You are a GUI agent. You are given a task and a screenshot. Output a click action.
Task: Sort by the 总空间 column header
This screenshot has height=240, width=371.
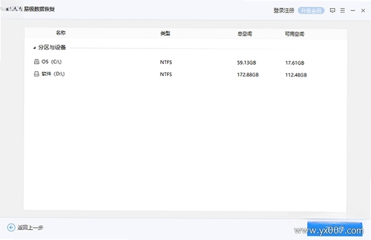[x=245, y=34]
